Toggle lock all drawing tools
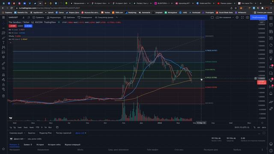The image size is (274, 154). pos(3,85)
